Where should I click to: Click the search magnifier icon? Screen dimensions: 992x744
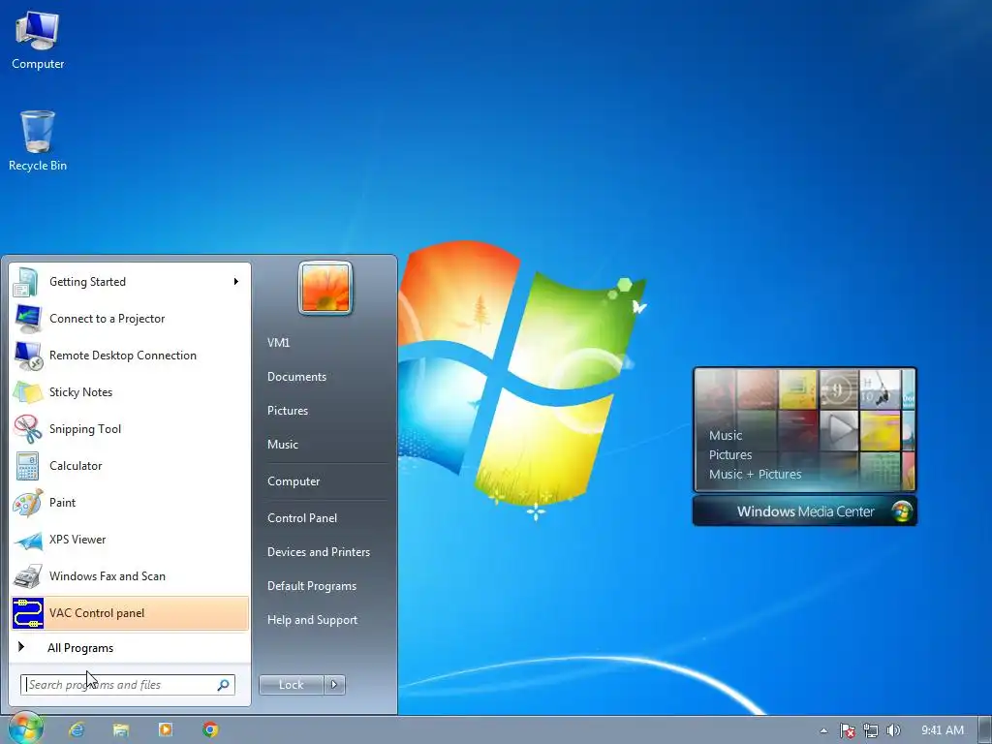pos(224,685)
